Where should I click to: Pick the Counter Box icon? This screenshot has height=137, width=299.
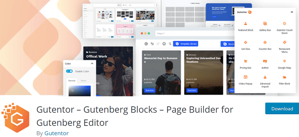[265, 42]
